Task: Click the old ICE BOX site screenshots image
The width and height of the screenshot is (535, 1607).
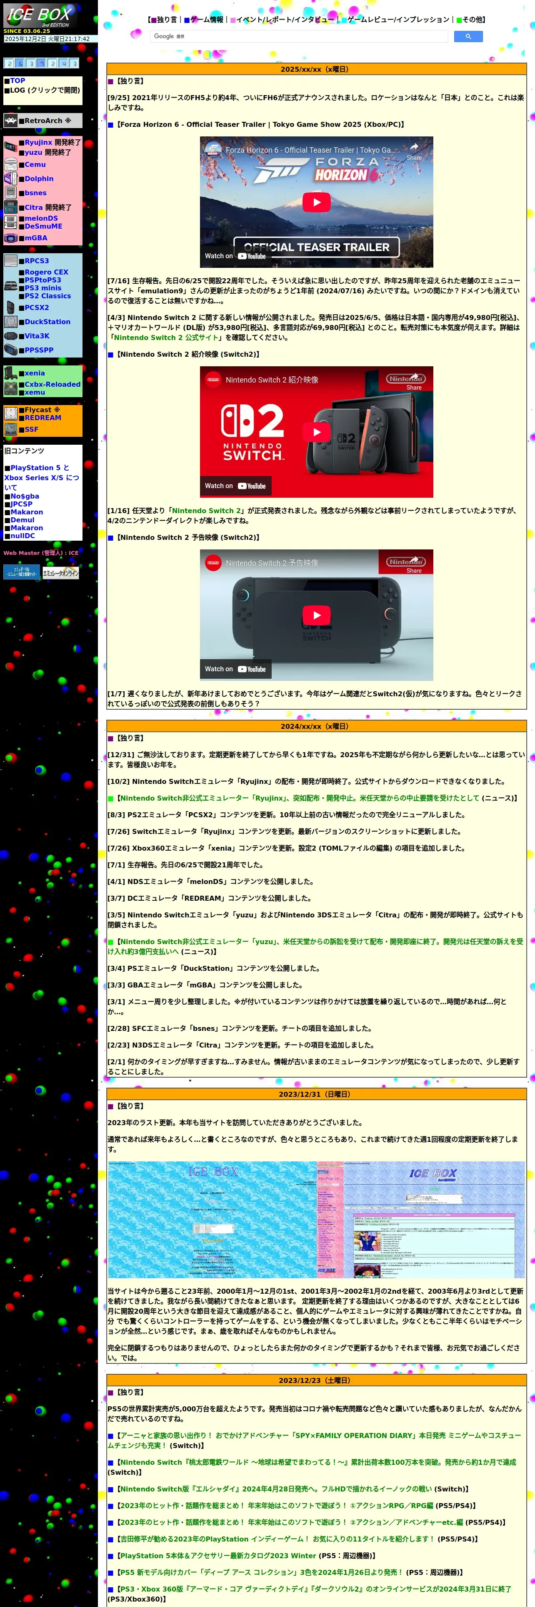Action: pos(316,1219)
